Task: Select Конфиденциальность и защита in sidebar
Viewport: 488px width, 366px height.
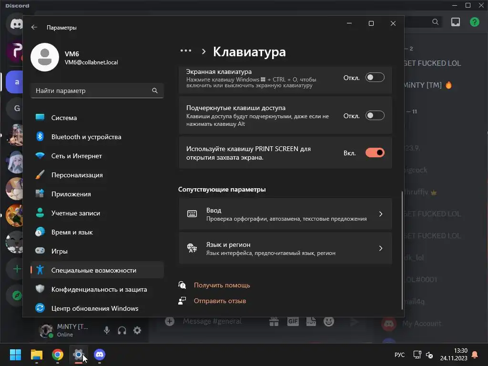Action: click(x=97, y=289)
